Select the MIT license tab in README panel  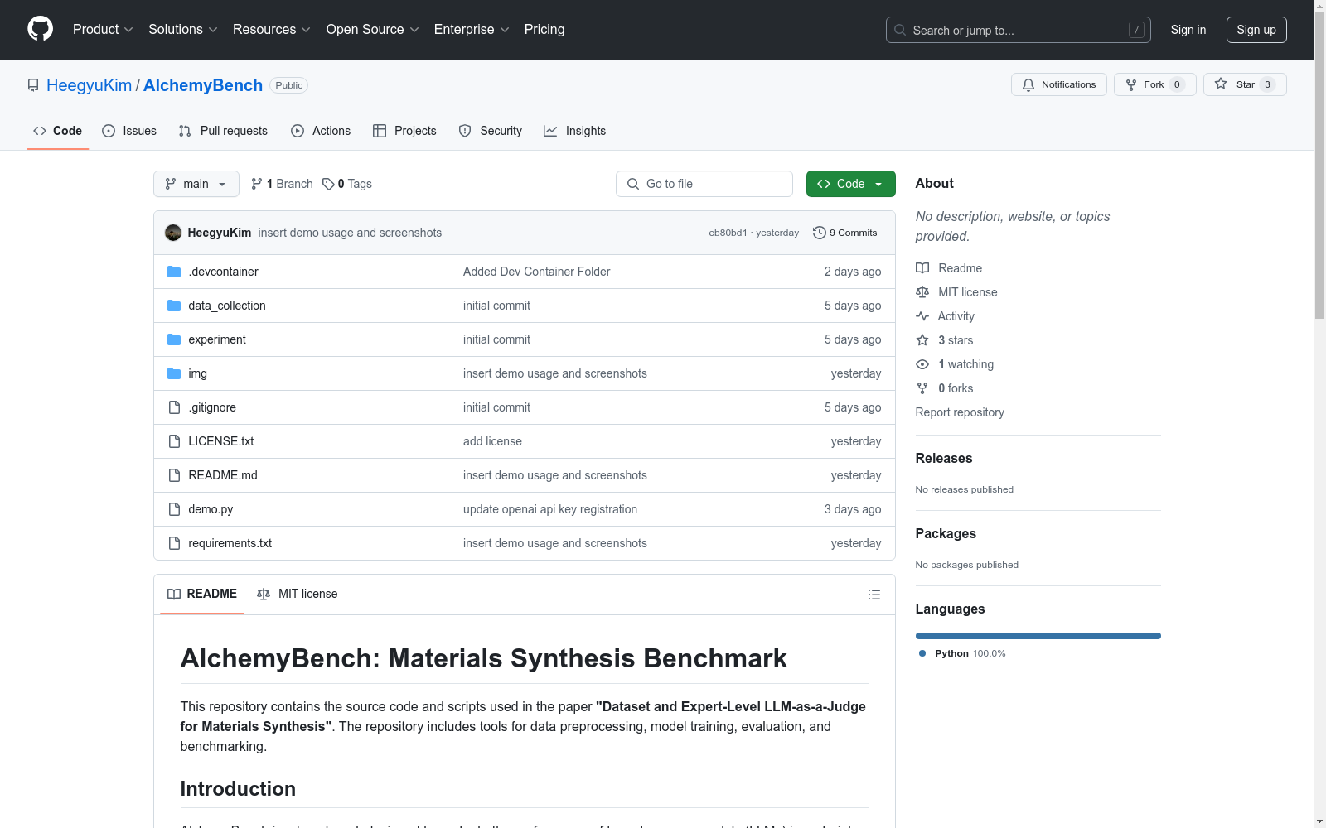click(298, 594)
